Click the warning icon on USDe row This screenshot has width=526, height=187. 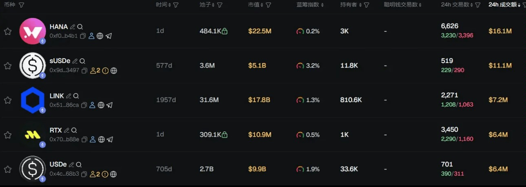[x=105, y=174]
